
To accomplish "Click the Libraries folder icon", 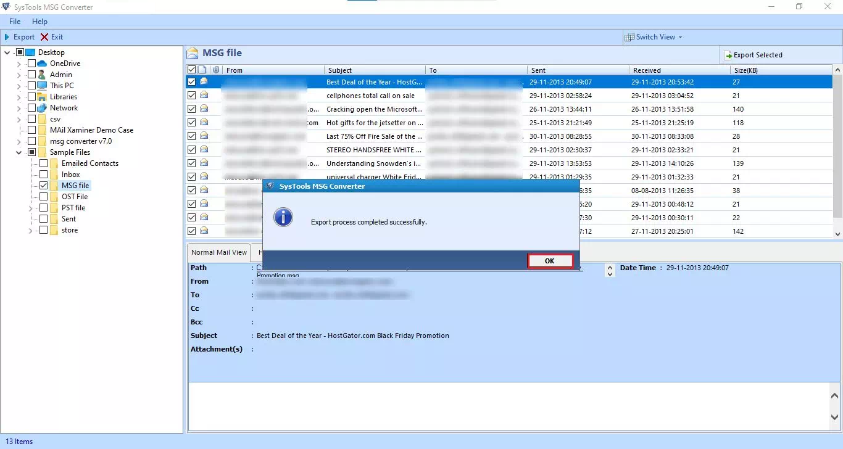I will pos(42,97).
